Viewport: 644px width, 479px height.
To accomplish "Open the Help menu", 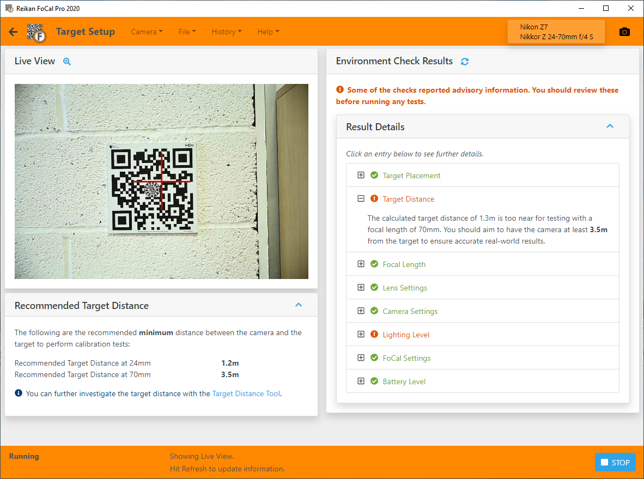I will (268, 32).
